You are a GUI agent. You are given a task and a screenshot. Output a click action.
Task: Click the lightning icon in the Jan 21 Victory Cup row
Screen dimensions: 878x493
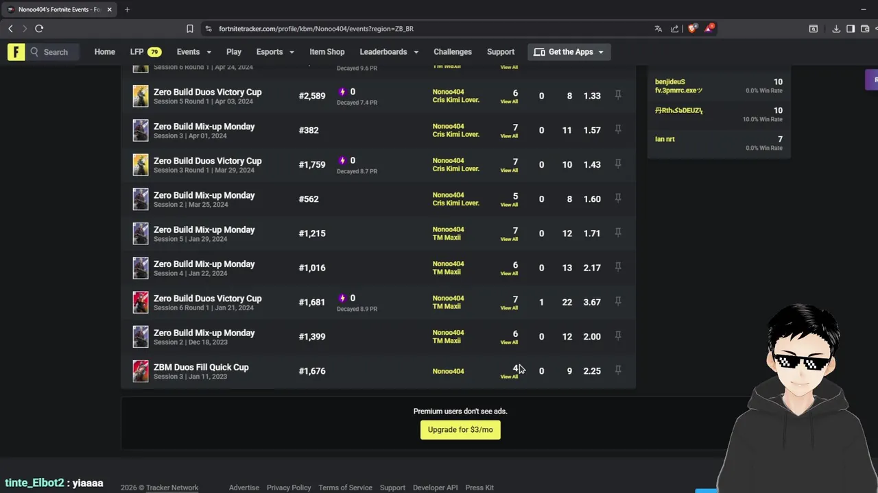[342, 299]
